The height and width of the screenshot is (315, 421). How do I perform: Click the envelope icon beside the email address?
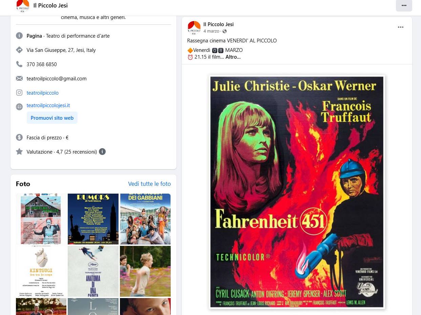[x=19, y=78]
